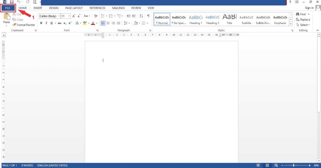Toggle Italic formatting

[x=46, y=23]
